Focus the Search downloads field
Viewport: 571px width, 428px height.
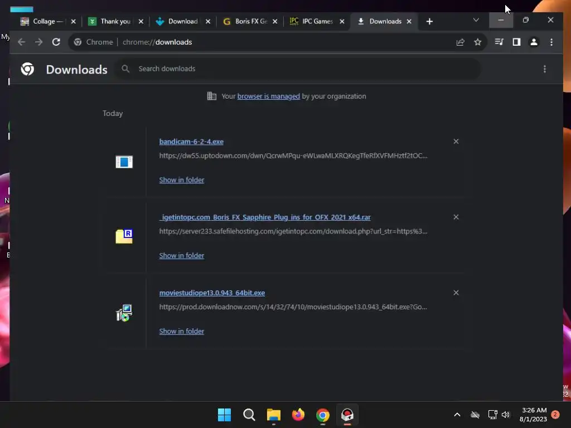[298, 69]
